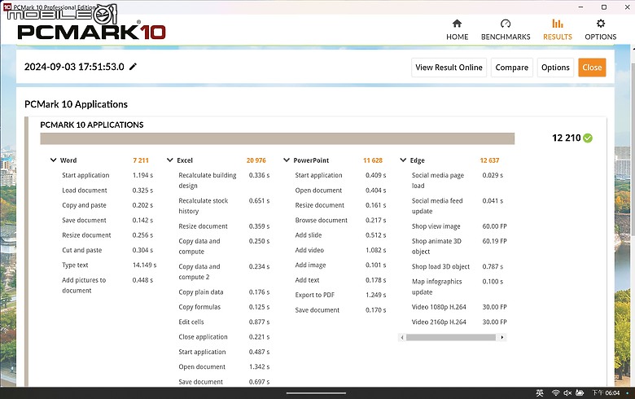This screenshot has width=635, height=399.
Task: Select Social media feed update row
Action: coord(458,206)
